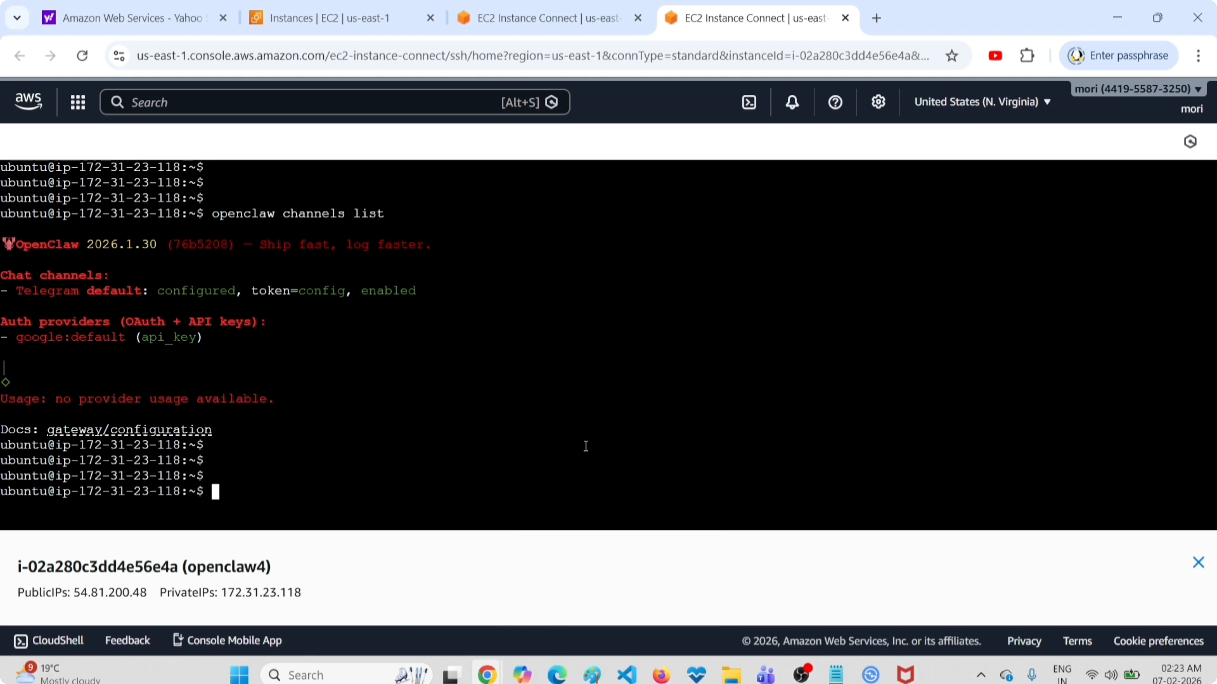Click the hexagon icon above the terminal
The height and width of the screenshot is (684, 1217).
coord(1190,141)
